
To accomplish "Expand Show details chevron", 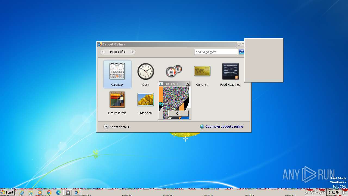I will click(106, 127).
